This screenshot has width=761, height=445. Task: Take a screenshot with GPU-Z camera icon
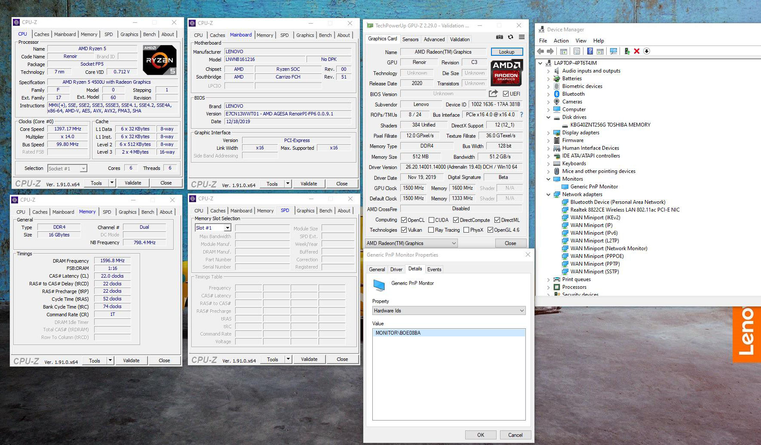[x=500, y=37]
